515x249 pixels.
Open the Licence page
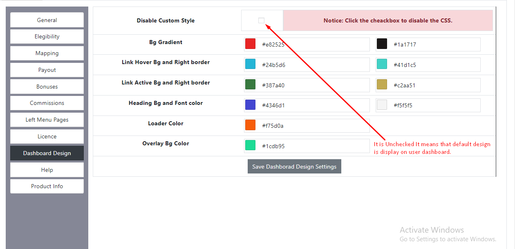coord(47,136)
